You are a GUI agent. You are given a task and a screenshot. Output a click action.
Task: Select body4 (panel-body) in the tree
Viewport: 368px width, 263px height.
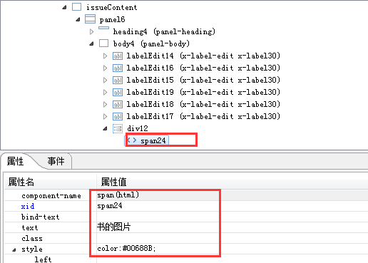pos(151,43)
